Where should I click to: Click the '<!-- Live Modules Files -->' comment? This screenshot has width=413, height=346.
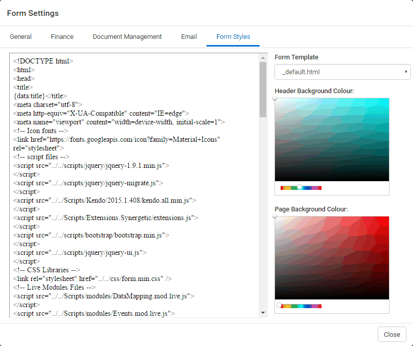tap(55, 288)
